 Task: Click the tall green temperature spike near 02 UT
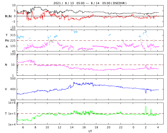[x=146, y=110]
